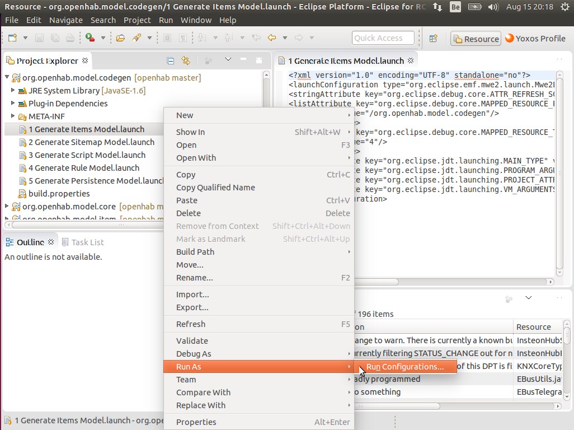Switch to the Yoxos Profile perspective

click(535, 39)
